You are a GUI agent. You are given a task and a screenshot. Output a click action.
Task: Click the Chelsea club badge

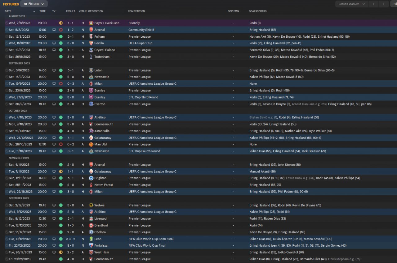[91, 232]
